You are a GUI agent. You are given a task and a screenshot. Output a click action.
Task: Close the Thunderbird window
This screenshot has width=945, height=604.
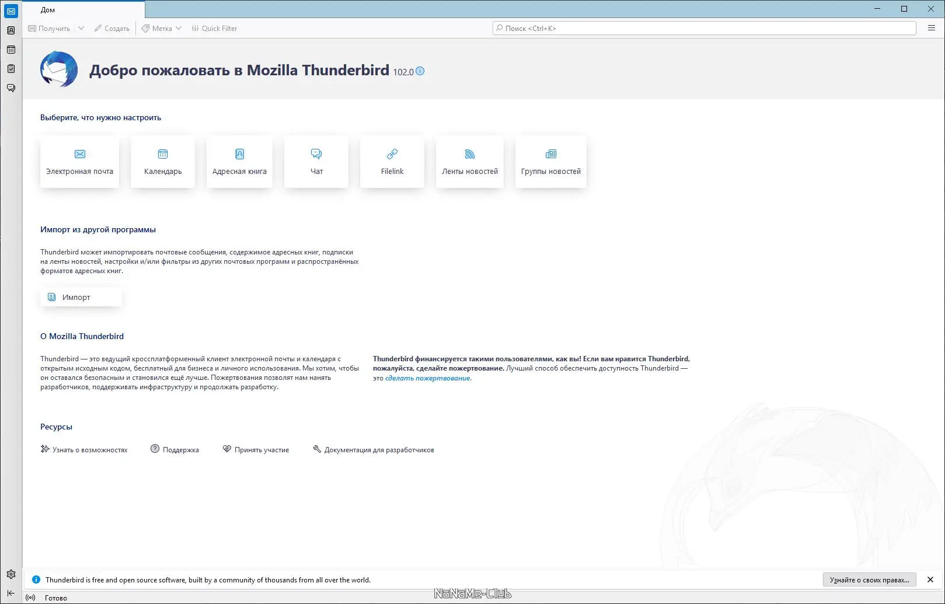point(931,9)
